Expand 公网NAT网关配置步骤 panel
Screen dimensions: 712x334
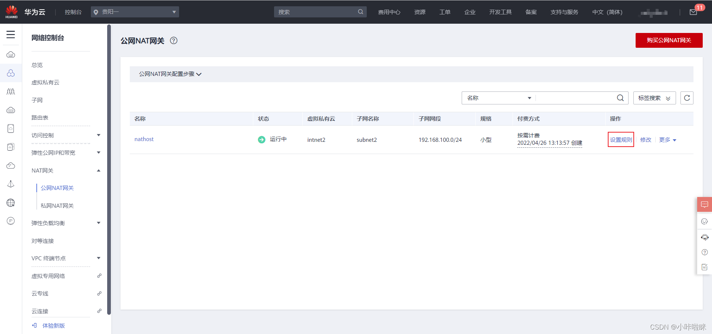click(x=170, y=74)
